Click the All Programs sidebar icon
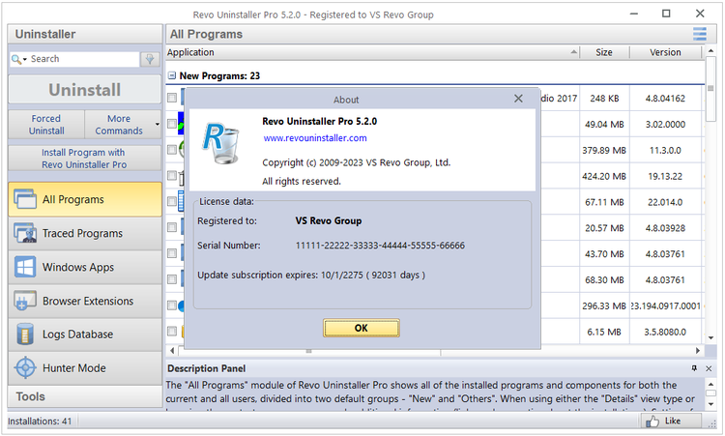Image resolution: width=725 pixels, height=436 pixels. point(25,199)
